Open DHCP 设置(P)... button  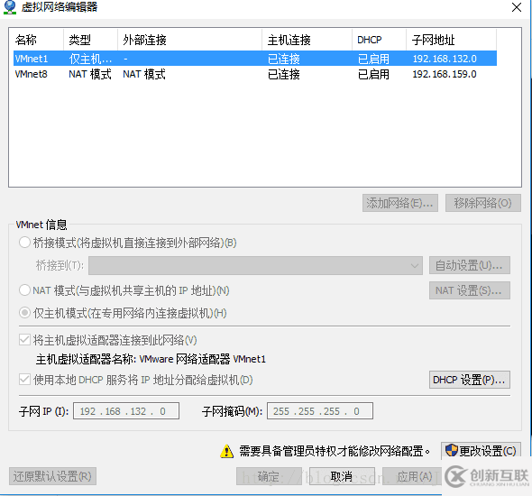tap(470, 380)
